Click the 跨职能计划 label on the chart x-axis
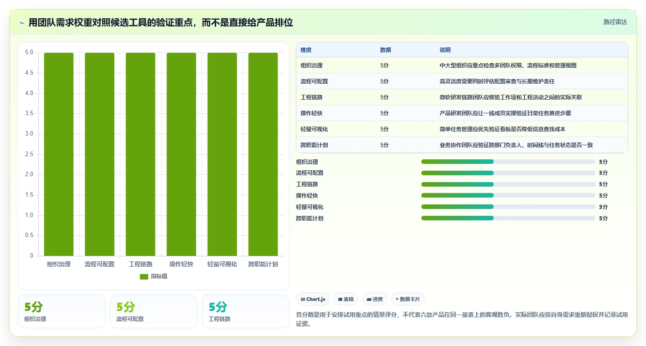This screenshot has width=646, height=346. tap(263, 264)
